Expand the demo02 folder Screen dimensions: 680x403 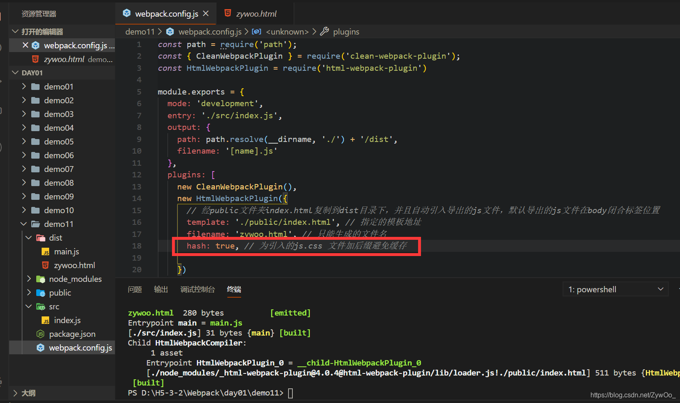(x=24, y=100)
